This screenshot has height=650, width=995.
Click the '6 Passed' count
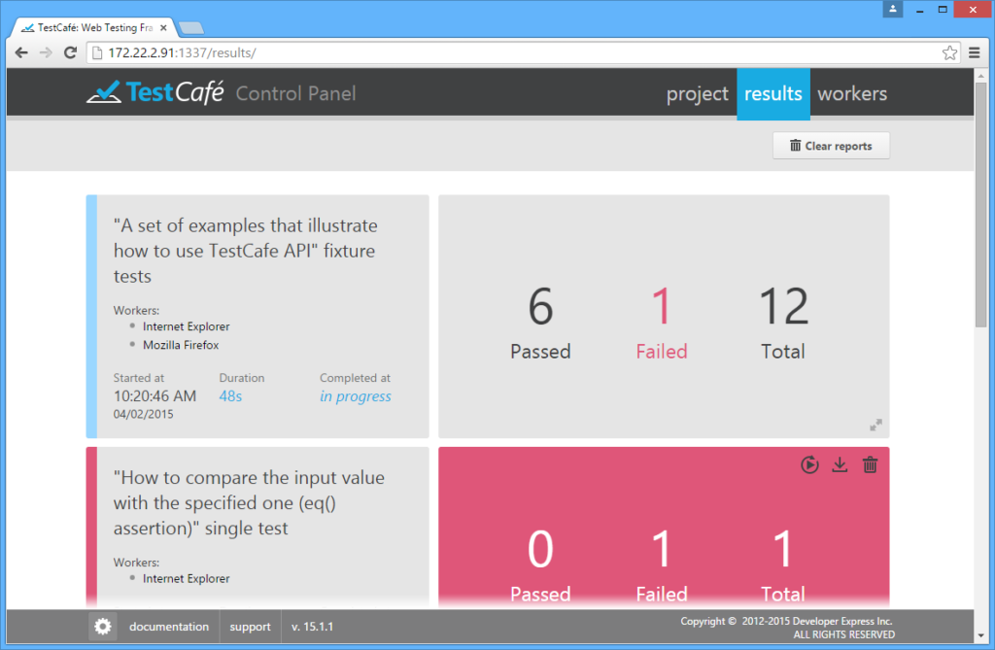(540, 324)
